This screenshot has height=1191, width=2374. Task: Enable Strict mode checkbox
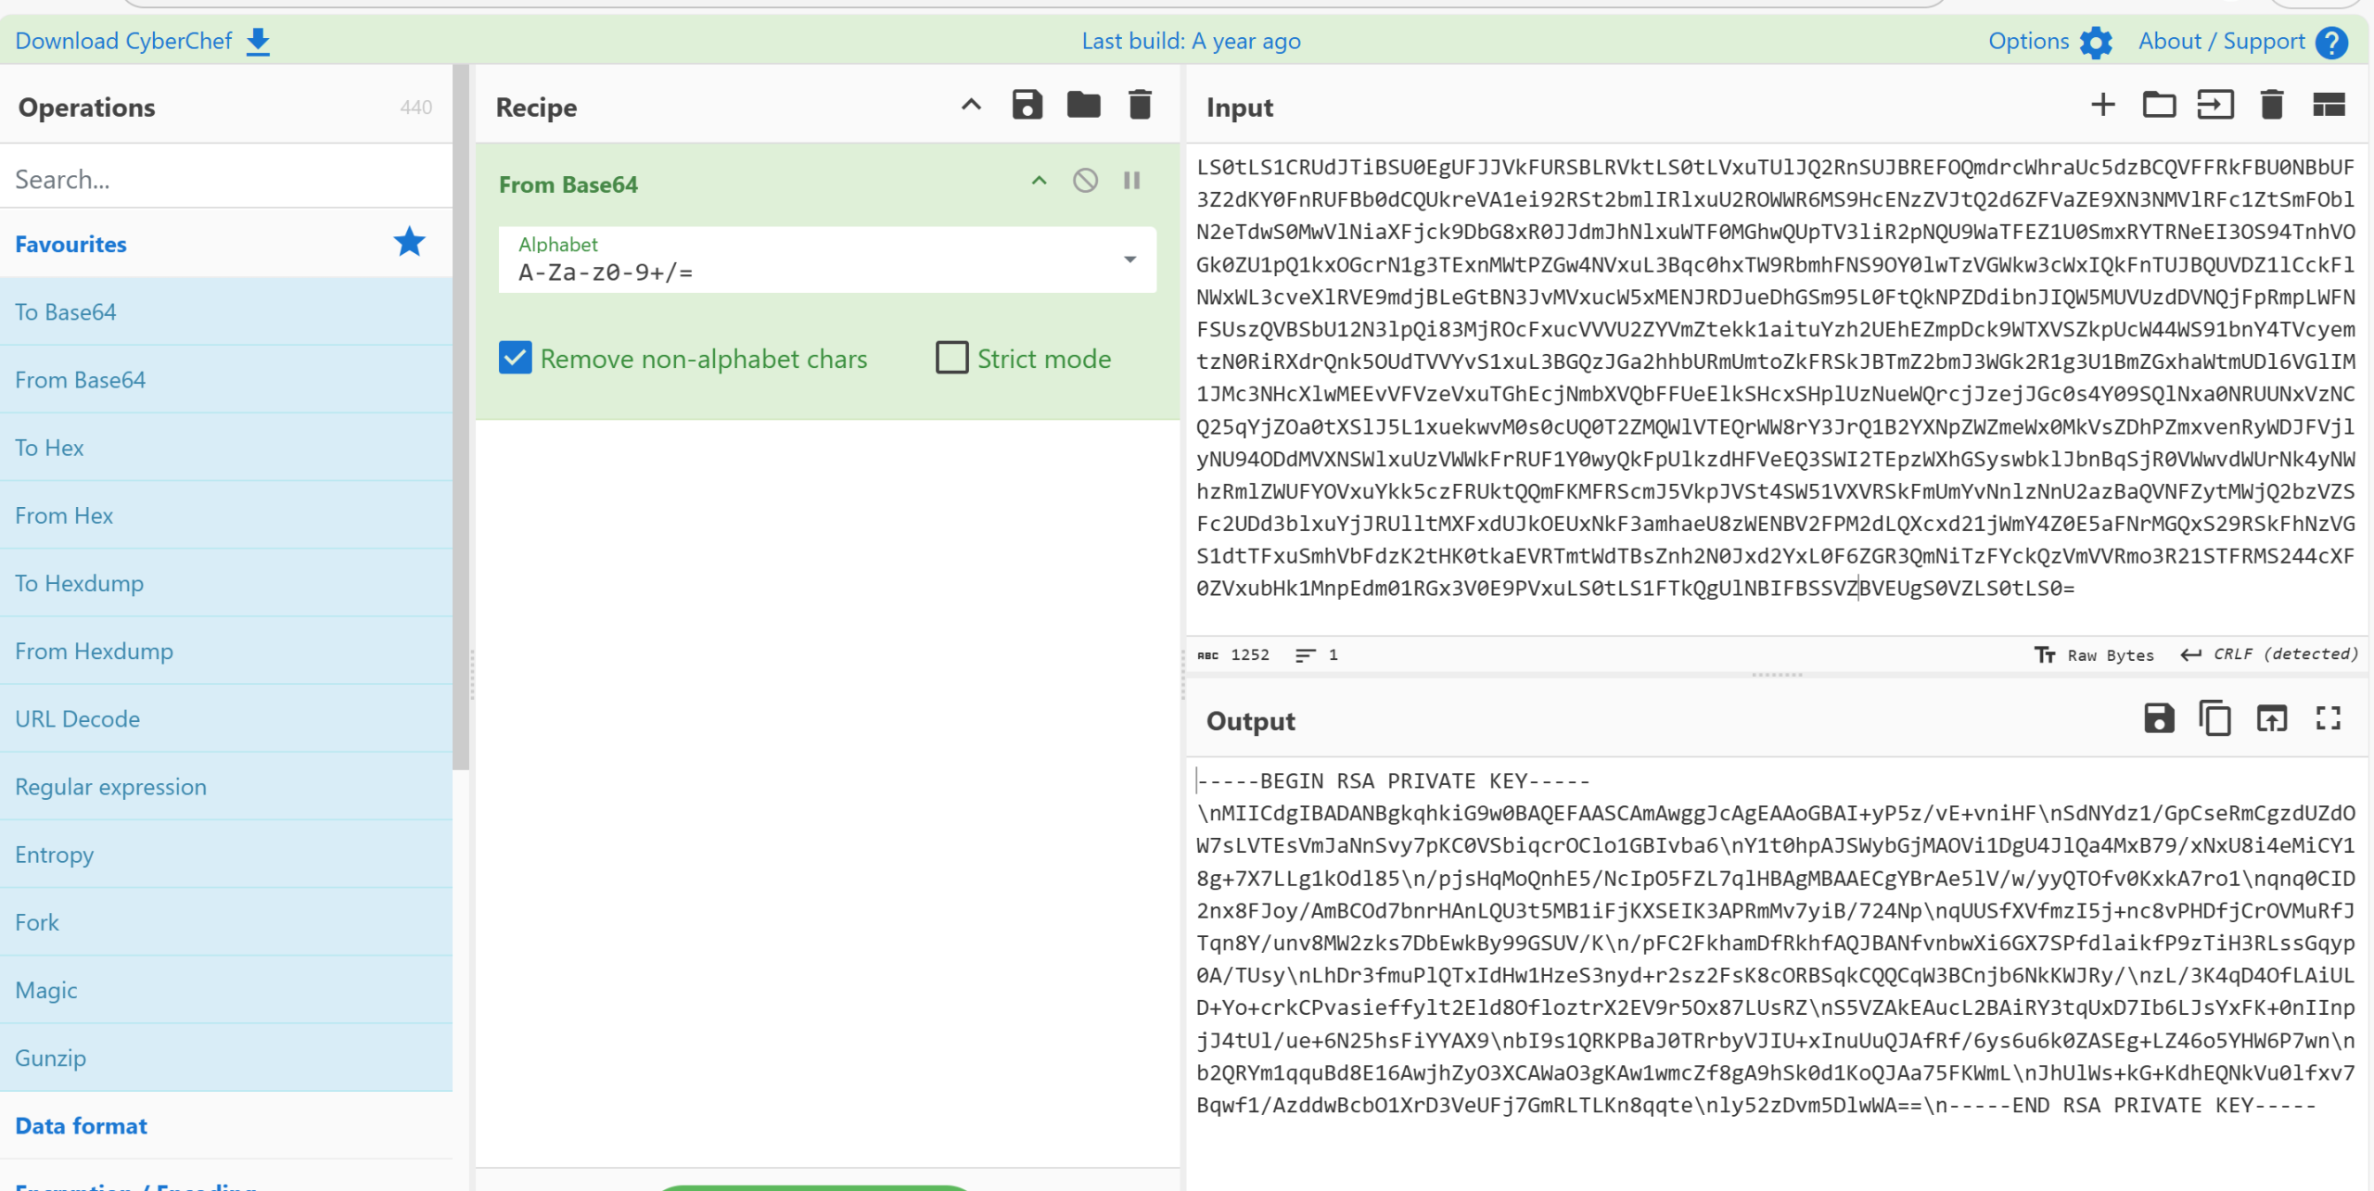click(951, 359)
